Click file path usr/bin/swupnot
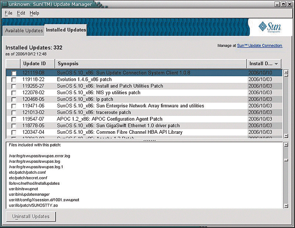 [23, 189]
